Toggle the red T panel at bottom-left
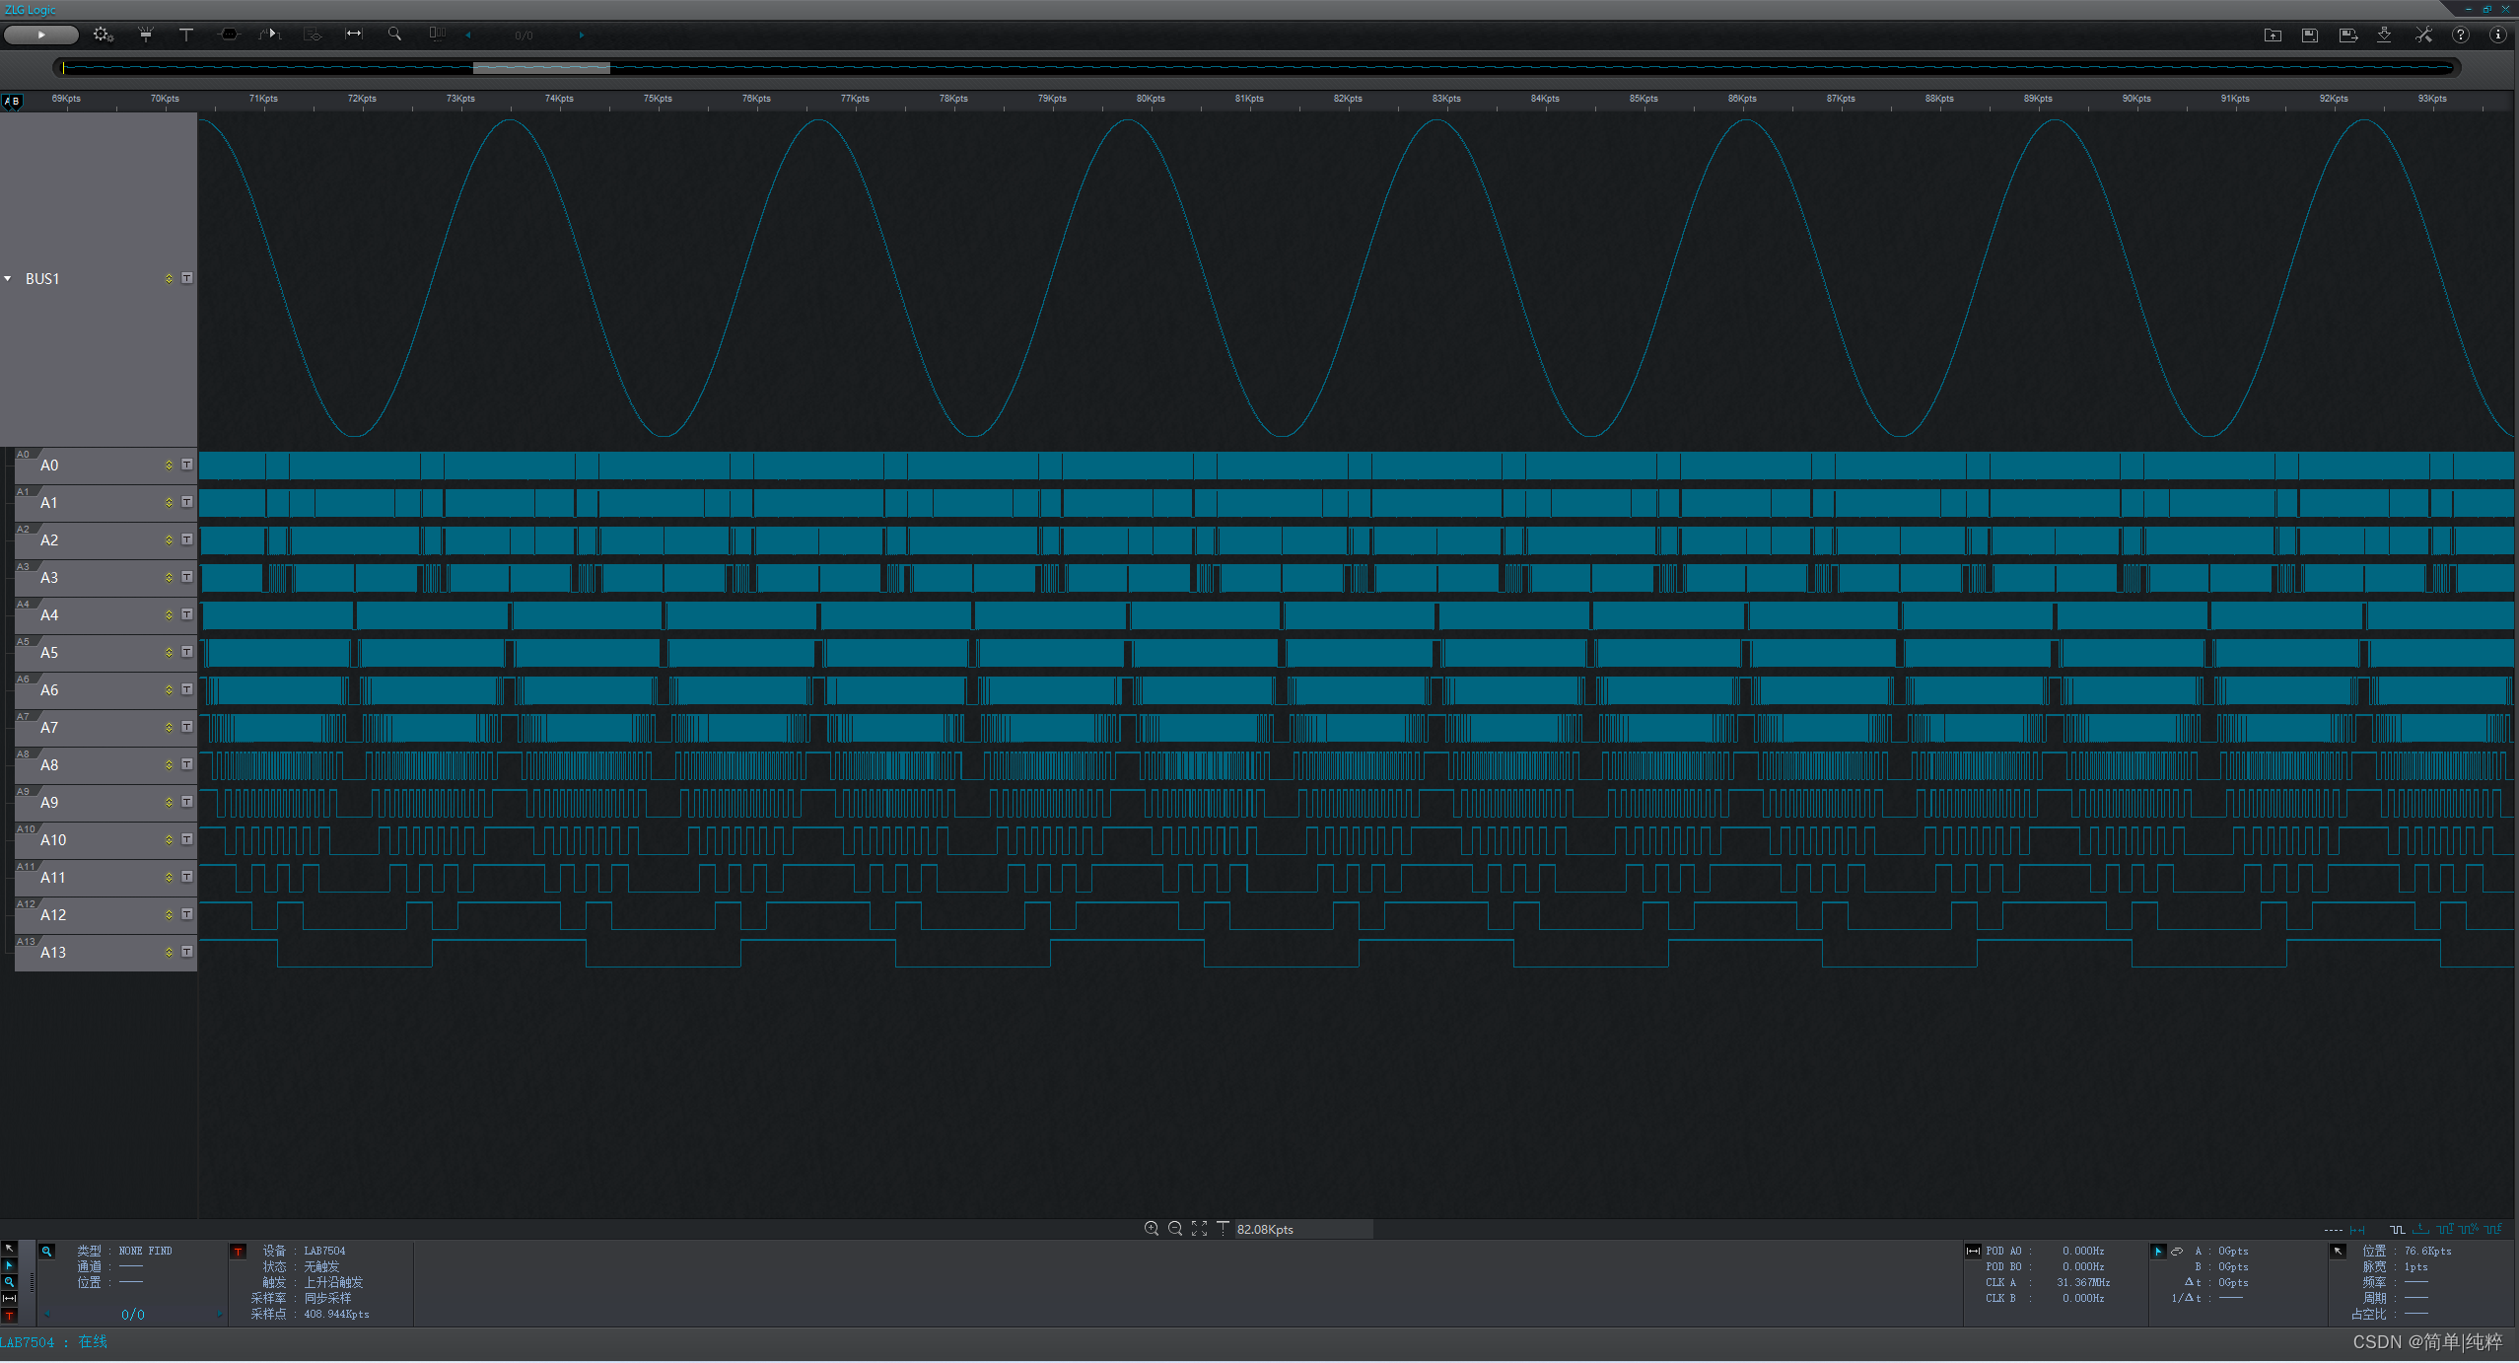This screenshot has width=2519, height=1363. click(x=9, y=1316)
